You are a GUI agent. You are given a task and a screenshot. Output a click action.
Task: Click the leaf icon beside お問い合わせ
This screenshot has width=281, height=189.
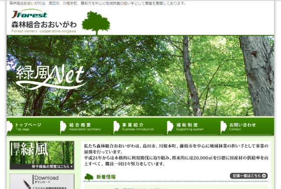click(223, 127)
